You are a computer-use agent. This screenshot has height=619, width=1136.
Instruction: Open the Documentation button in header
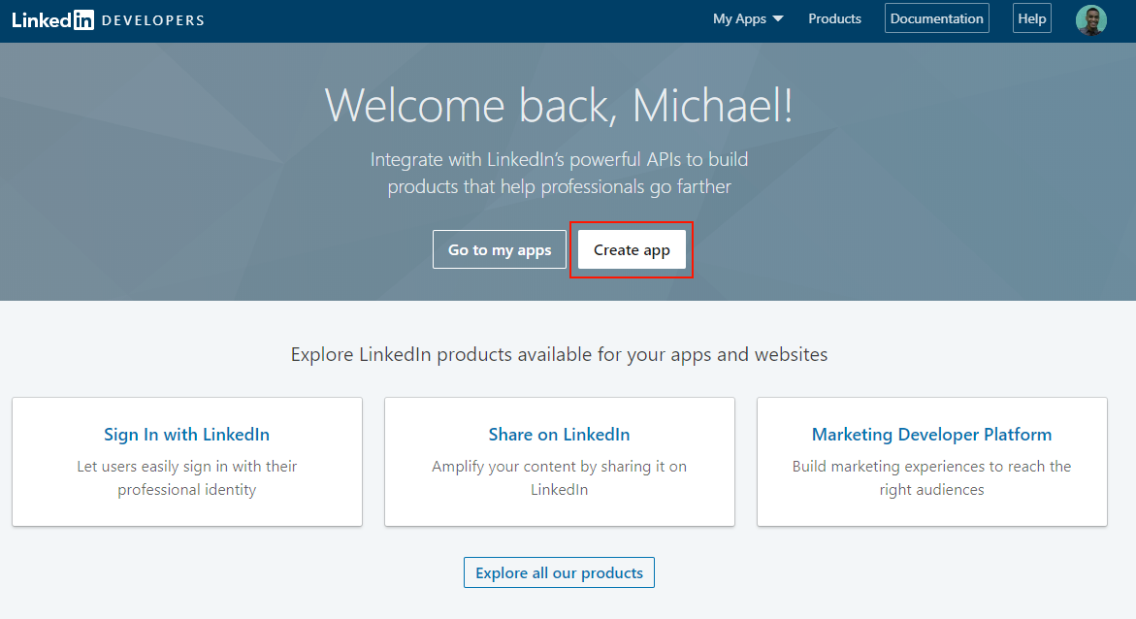click(x=937, y=18)
